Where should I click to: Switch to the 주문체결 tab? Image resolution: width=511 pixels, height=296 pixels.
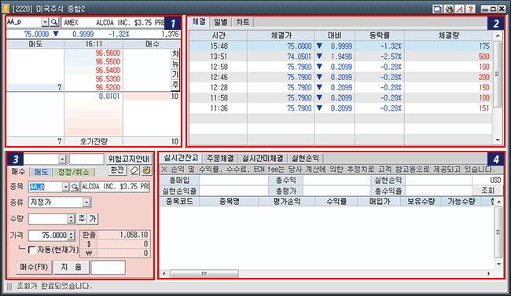coord(220,159)
